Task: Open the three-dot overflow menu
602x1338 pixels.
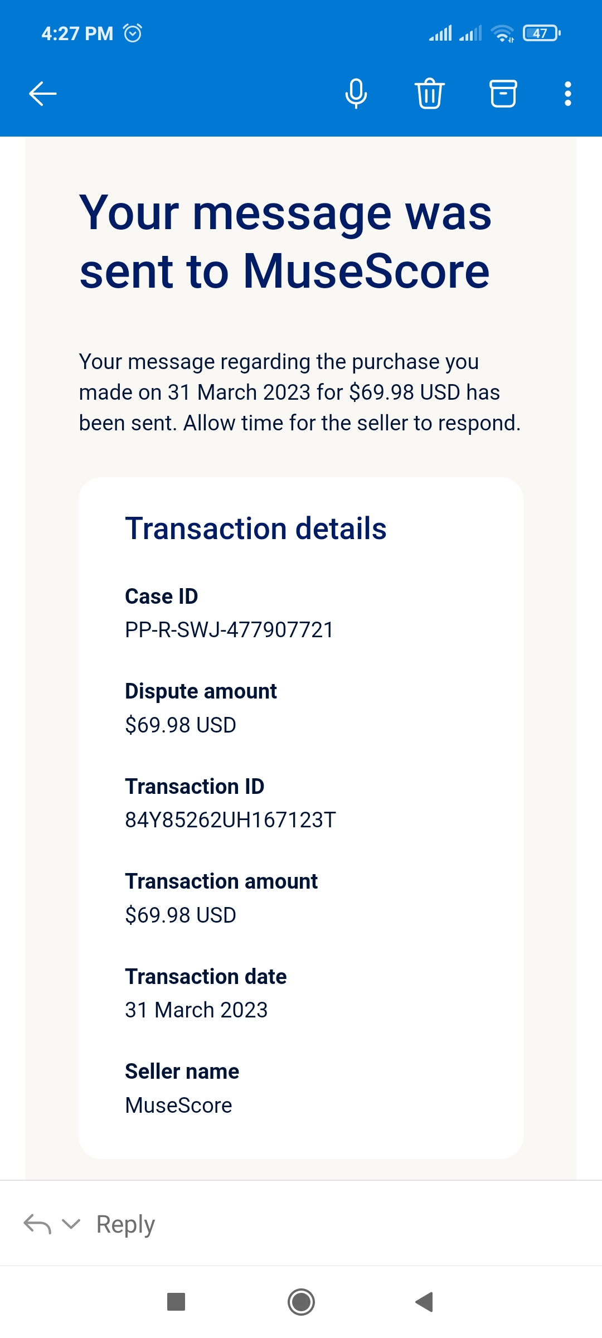Action: [x=567, y=94]
